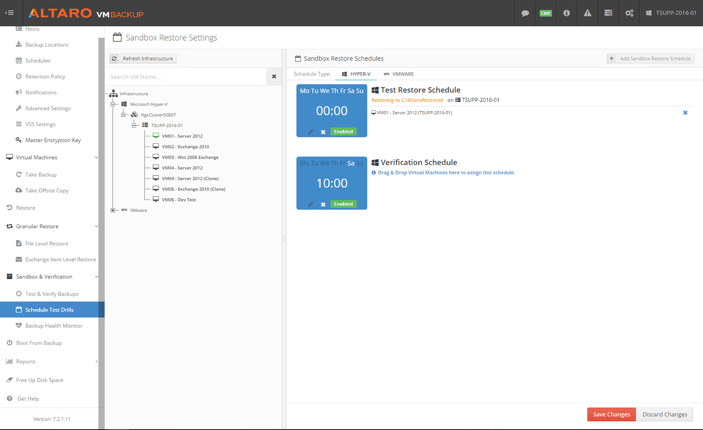
Task: Click the sidebar vertical scrollbar
Action: click(x=101, y=233)
